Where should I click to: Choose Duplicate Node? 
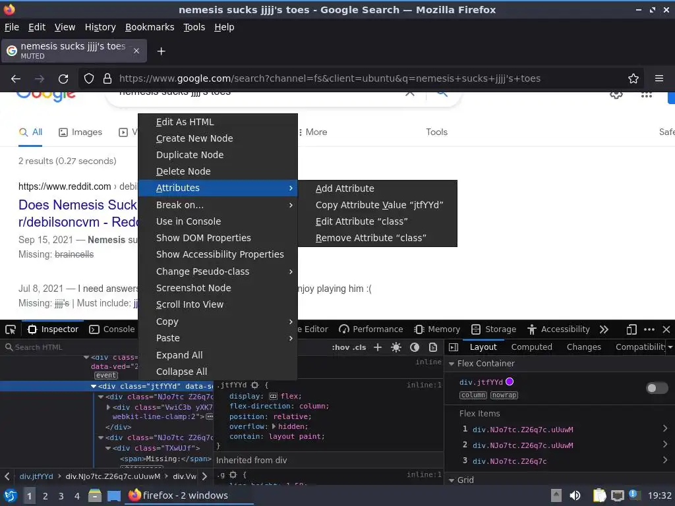[x=218, y=155]
